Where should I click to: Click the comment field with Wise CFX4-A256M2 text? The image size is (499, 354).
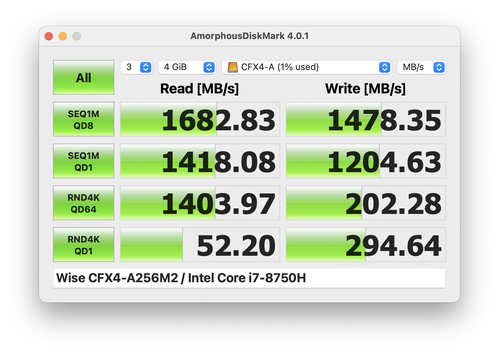click(x=249, y=278)
